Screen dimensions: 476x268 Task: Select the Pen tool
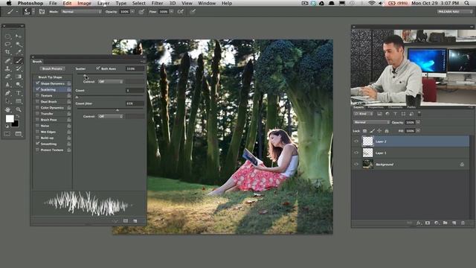(7, 93)
